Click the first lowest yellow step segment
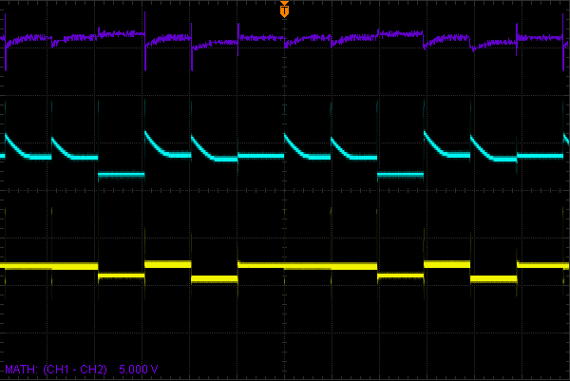The height and width of the screenshot is (381, 570). pyautogui.click(x=214, y=278)
